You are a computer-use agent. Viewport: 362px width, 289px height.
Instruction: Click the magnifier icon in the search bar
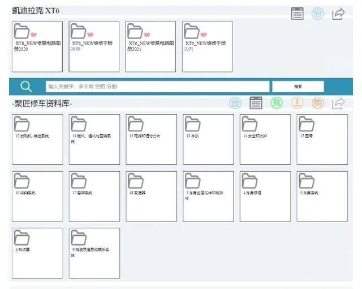(x=26, y=87)
